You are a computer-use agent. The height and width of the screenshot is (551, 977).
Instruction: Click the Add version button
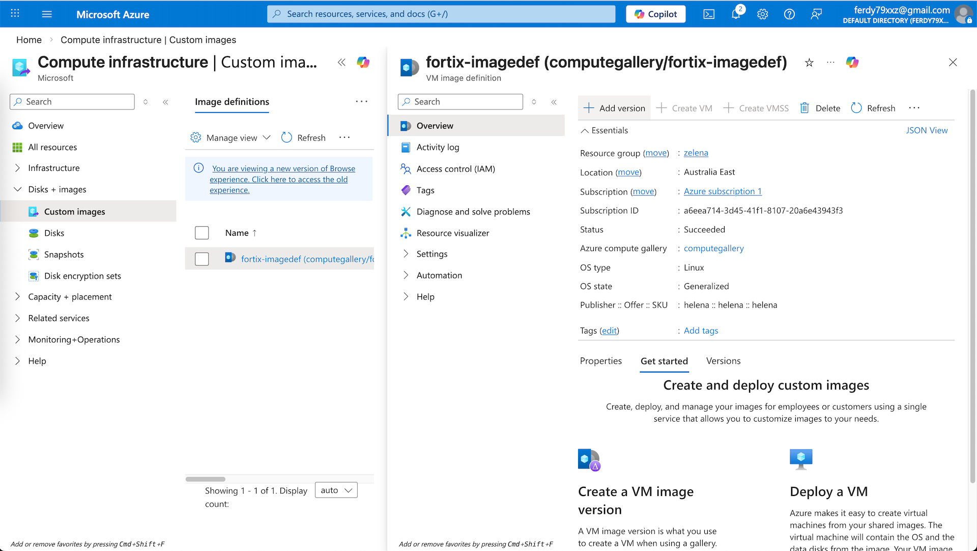(614, 108)
